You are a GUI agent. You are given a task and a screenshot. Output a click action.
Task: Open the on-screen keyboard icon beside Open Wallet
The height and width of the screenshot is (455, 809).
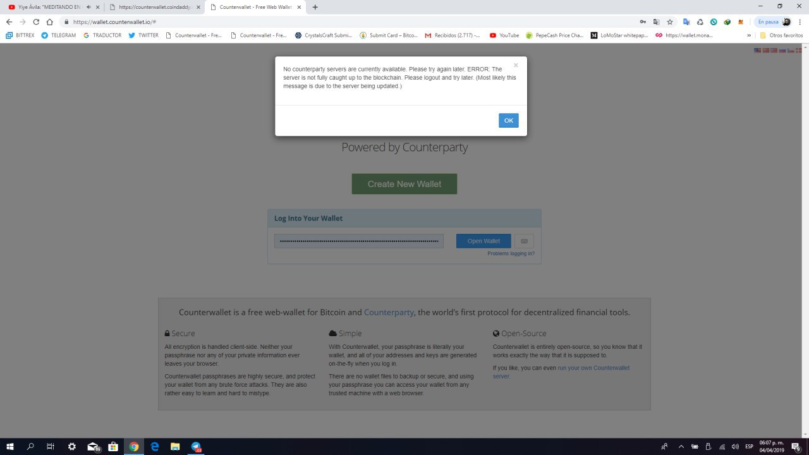pyautogui.click(x=524, y=241)
